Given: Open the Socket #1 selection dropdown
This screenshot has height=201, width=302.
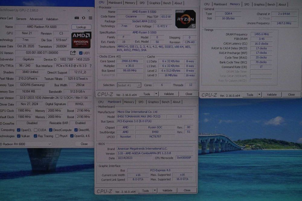Looking at the screenshot, I should click(129, 85).
